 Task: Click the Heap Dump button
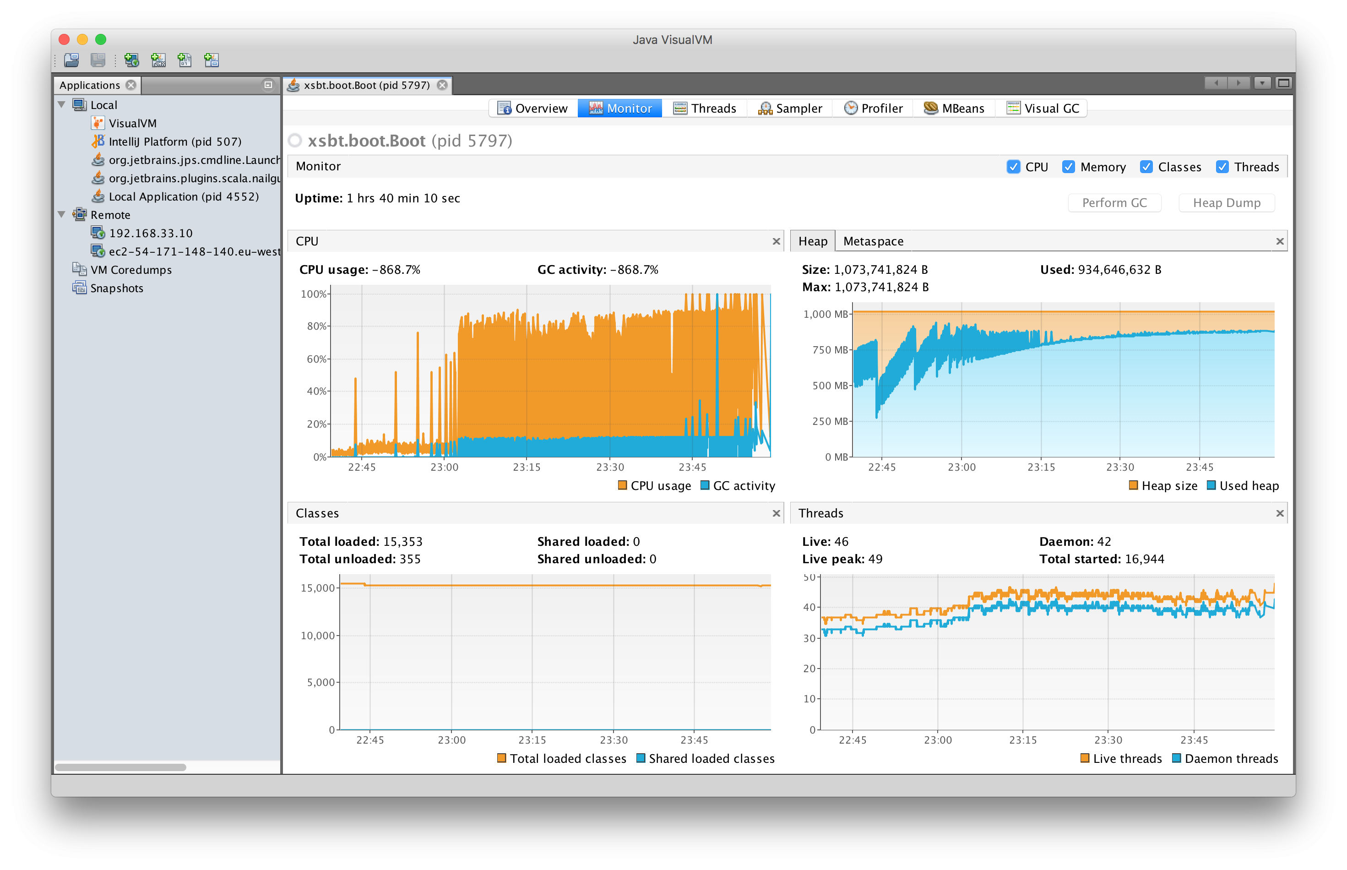click(x=1227, y=203)
